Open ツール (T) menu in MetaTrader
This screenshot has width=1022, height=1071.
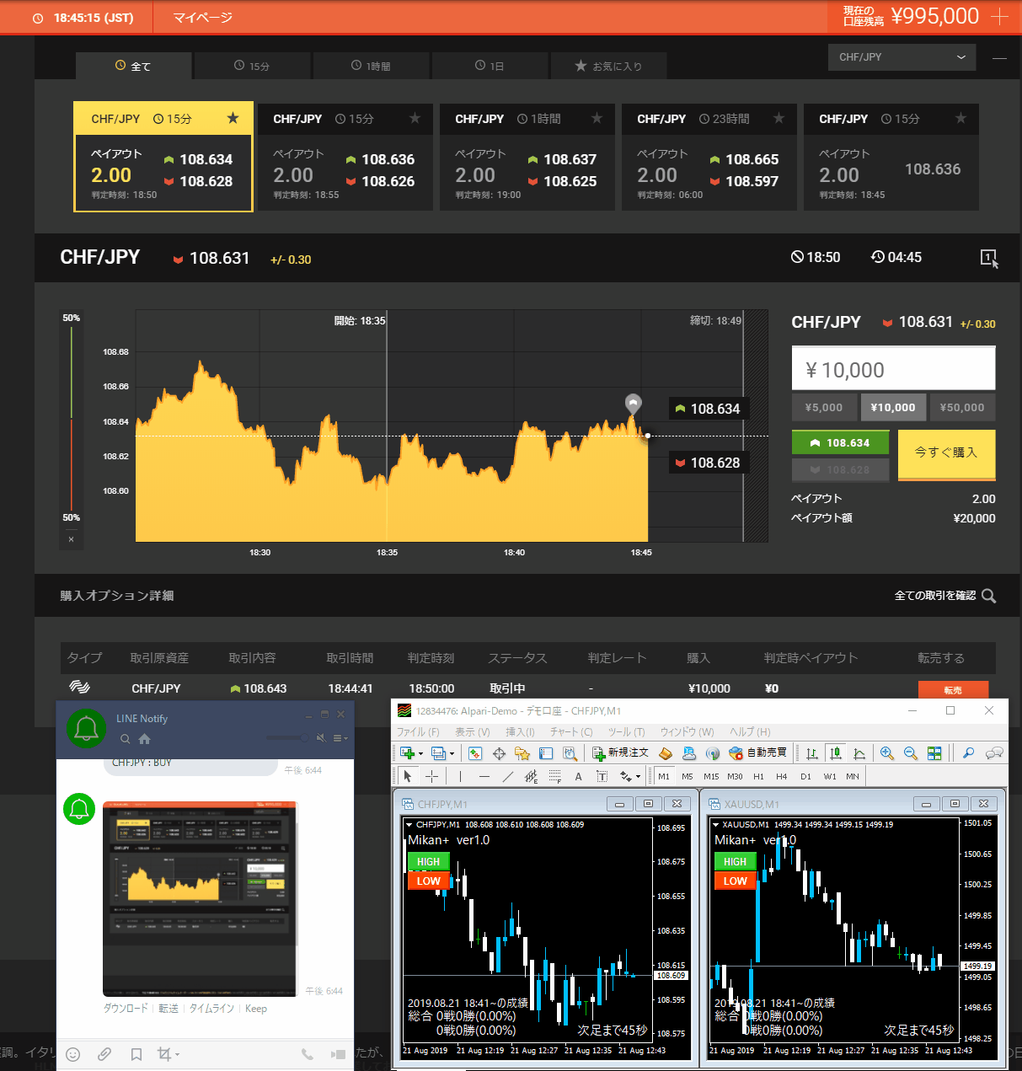(626, 731)
